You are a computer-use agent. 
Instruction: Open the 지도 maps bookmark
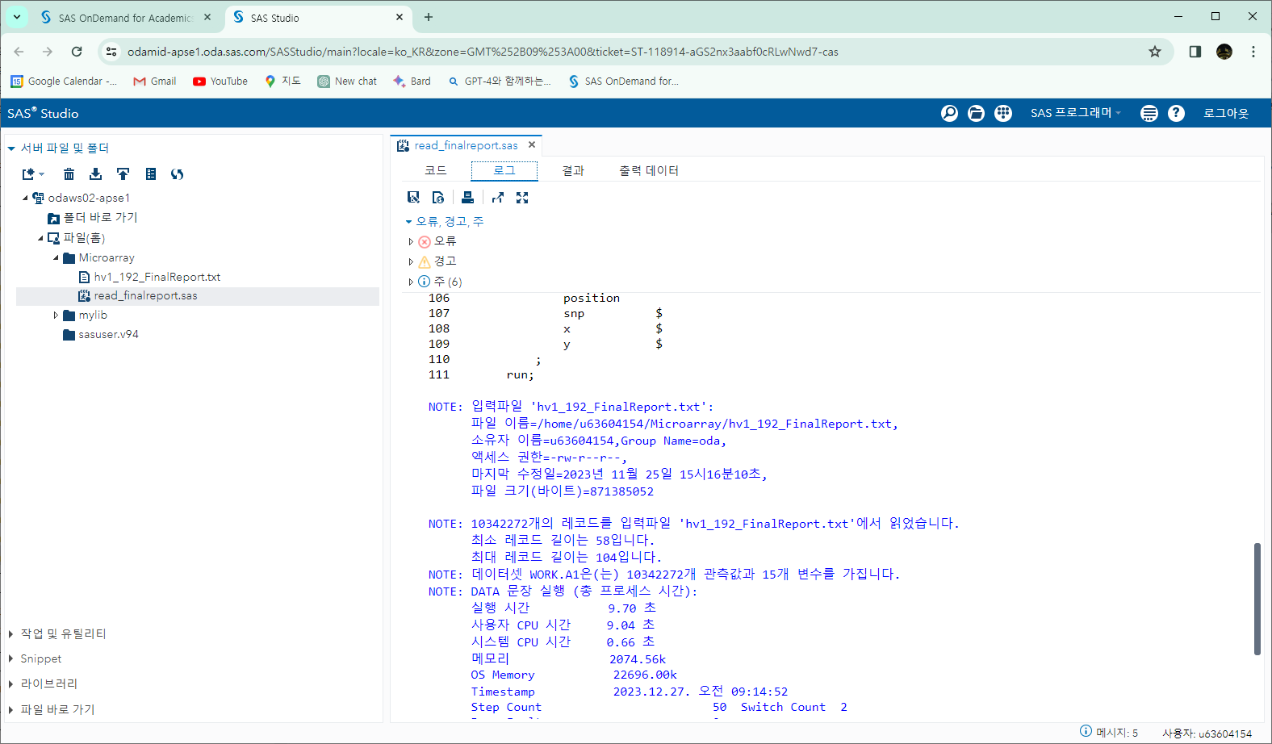click(x=282, y=82)
